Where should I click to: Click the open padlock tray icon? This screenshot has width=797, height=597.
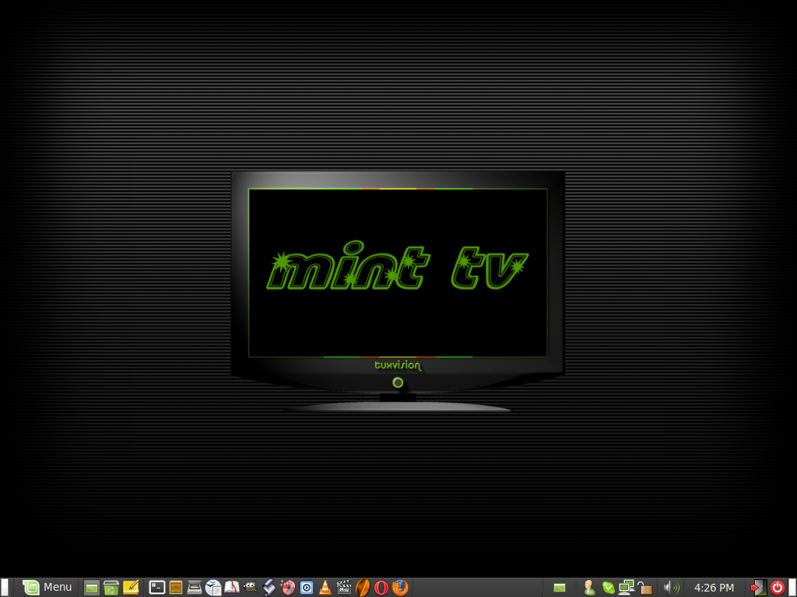tap(644, 588)
